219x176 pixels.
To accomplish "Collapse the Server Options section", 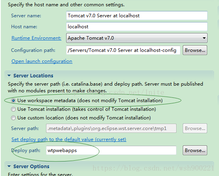I will (x=9, y=166).
